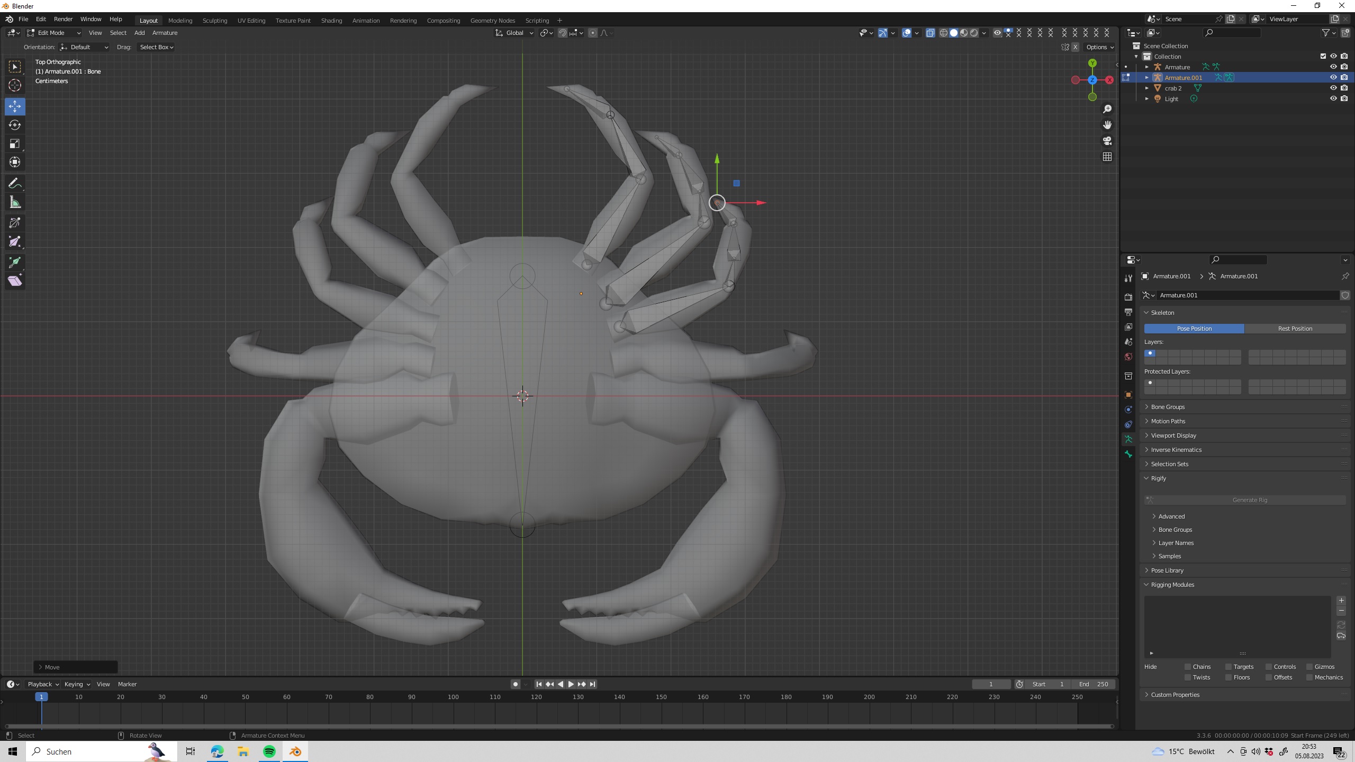The image size is (1355, 762).
Task: Click the pan view hand icon
Action: tap(1107, 125)
